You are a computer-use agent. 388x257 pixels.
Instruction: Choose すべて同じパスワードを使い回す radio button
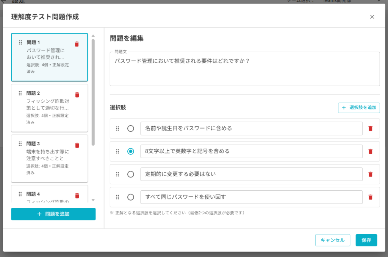(131, 197)
